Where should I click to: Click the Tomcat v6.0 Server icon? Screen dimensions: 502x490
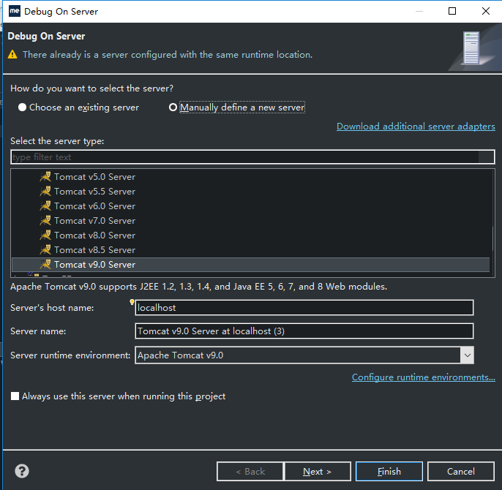(x=45, y=206)
